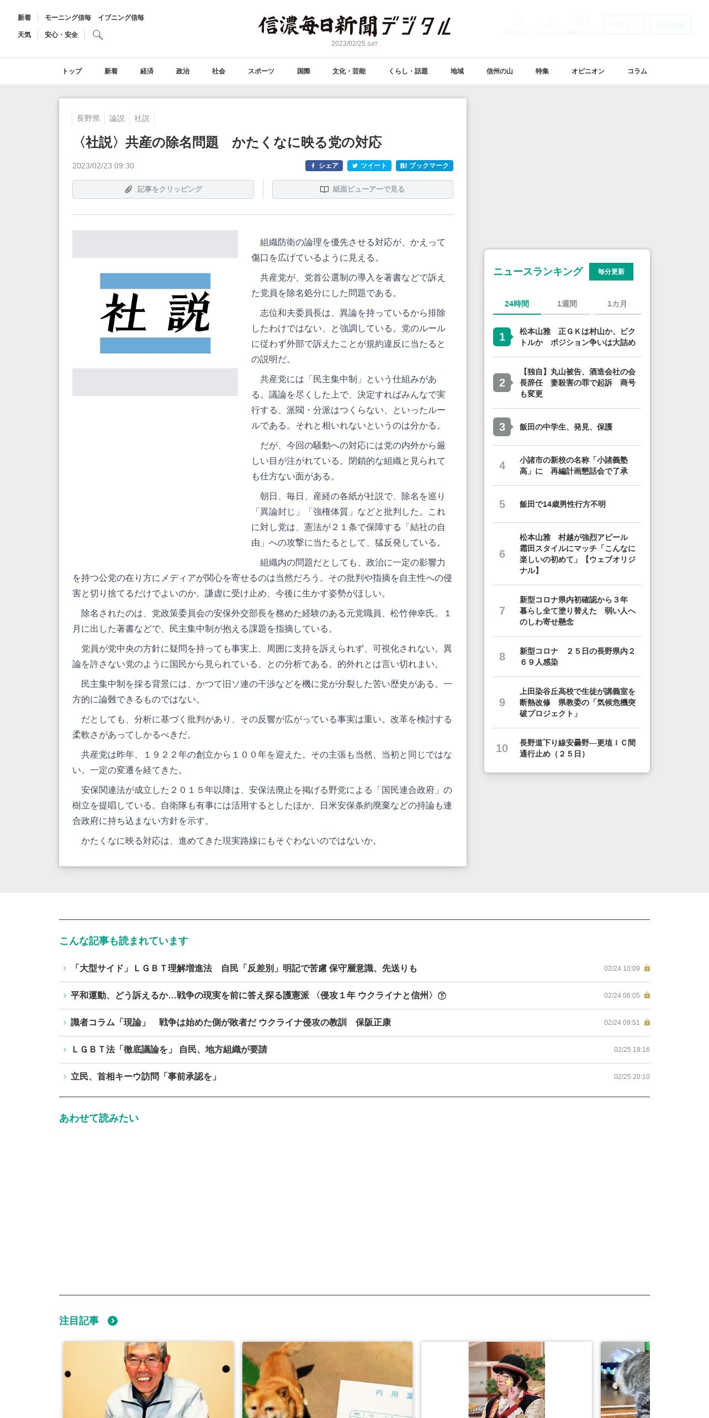Viewport: 709px width, 1418px height.
Task: Open ranking 7 新型コロナ県内初確認から3年
Action: tap(567, 611)
